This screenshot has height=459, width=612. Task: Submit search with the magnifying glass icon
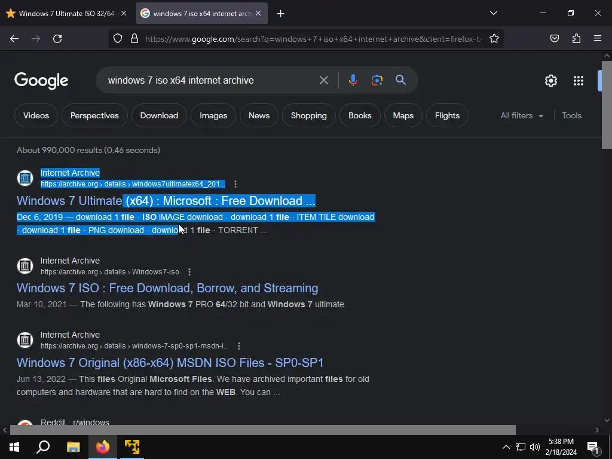pos(400,80)
